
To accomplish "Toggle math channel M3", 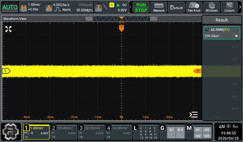I will [207, 130].
